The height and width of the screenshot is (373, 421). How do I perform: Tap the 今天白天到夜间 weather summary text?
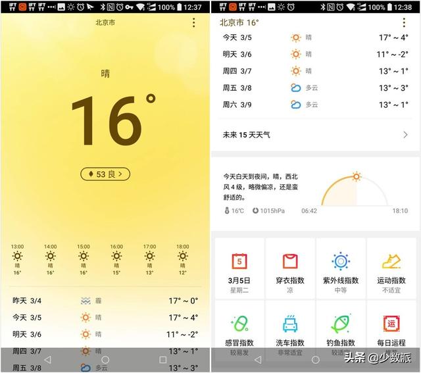pyautogui.click(x=260, y=187)
